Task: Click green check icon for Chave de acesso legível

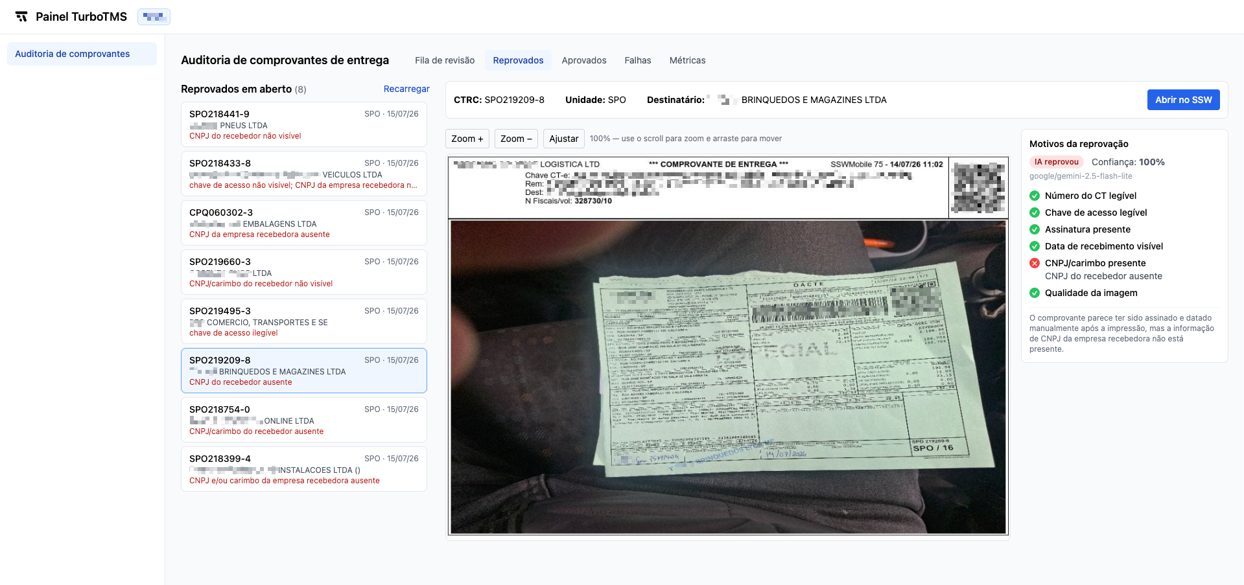Action: tap(1035, 212)
